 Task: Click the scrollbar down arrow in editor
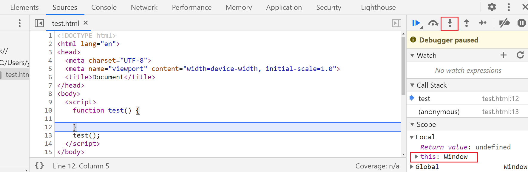click(x=404, y=154)
